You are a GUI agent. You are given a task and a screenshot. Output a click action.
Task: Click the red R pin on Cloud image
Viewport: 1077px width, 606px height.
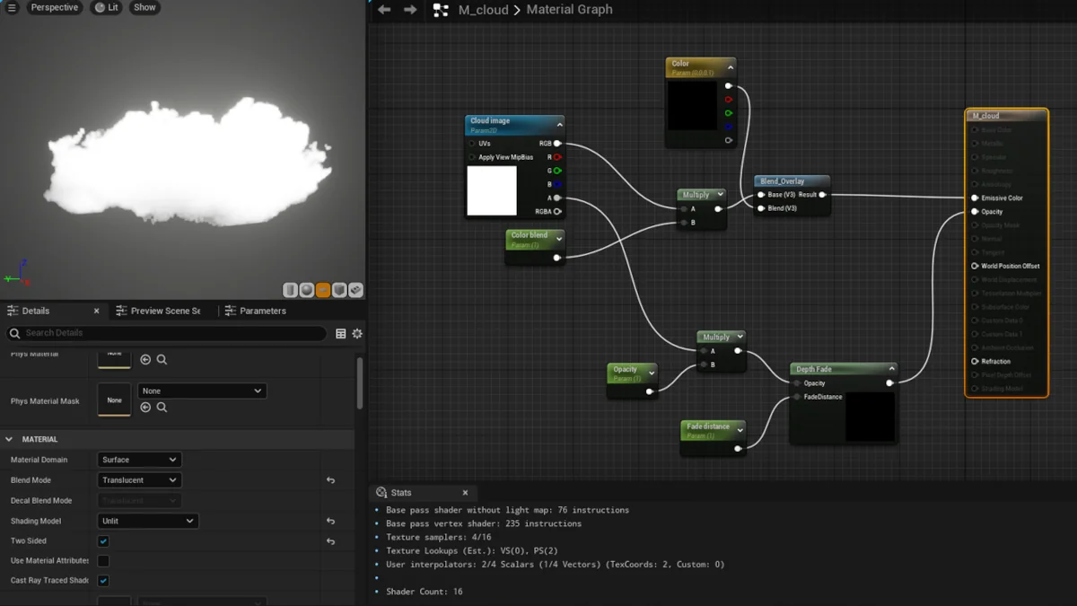click(x=557, y=157)
